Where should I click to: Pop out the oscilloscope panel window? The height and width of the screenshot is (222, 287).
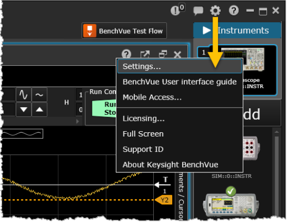pyautogui.click(x=145, y=54)
